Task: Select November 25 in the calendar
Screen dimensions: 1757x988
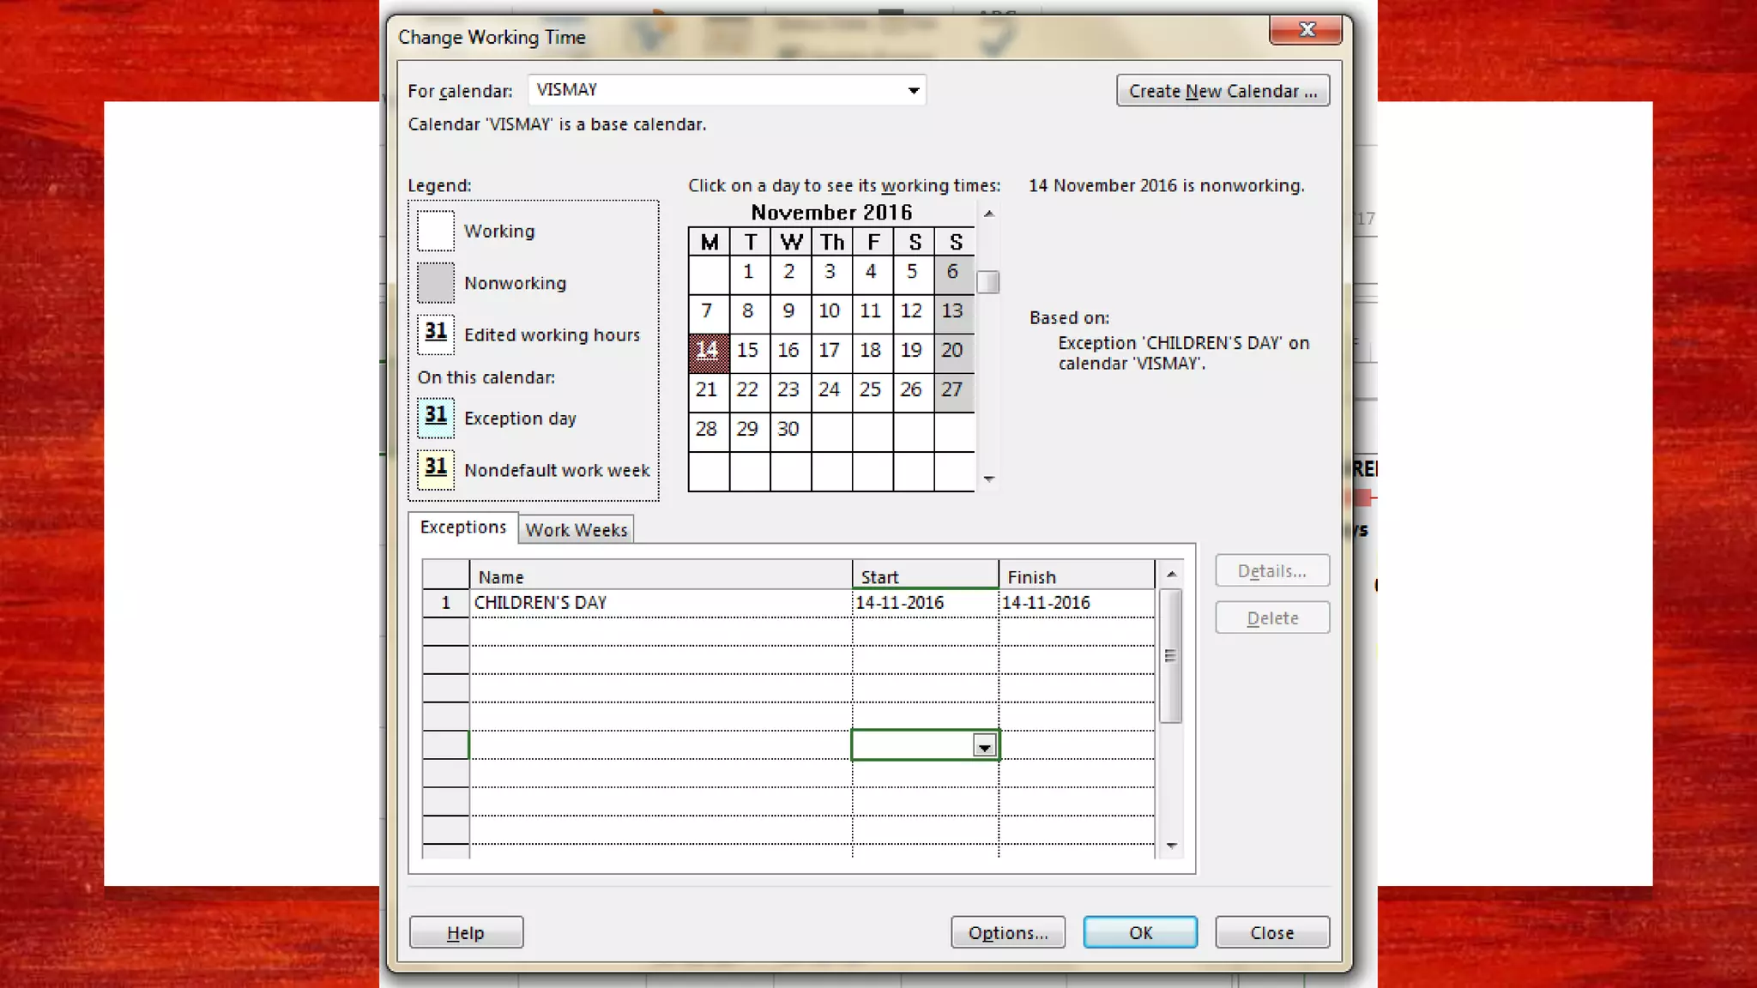Action: pyautogui.click(x=870, y=390)
